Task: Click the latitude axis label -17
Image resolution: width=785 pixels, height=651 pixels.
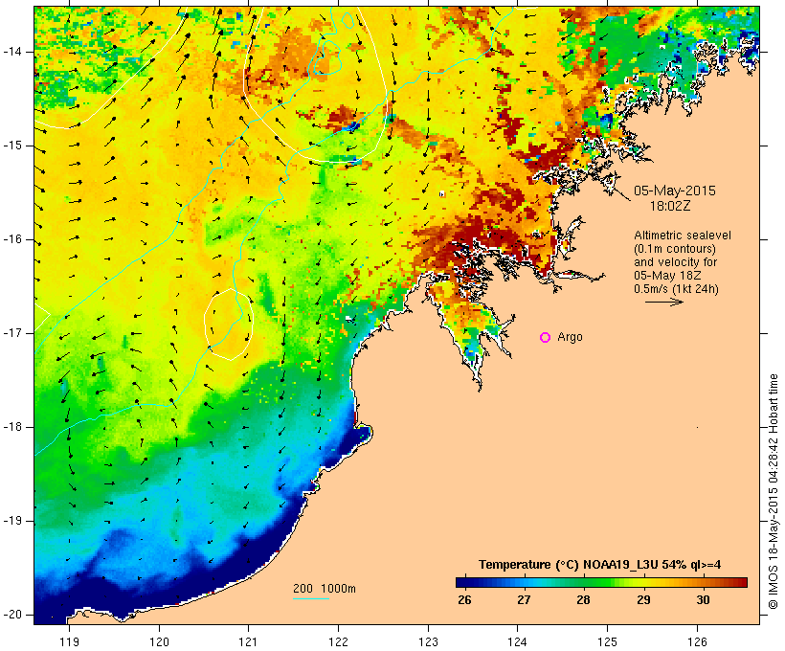Action: coord(12,333)
